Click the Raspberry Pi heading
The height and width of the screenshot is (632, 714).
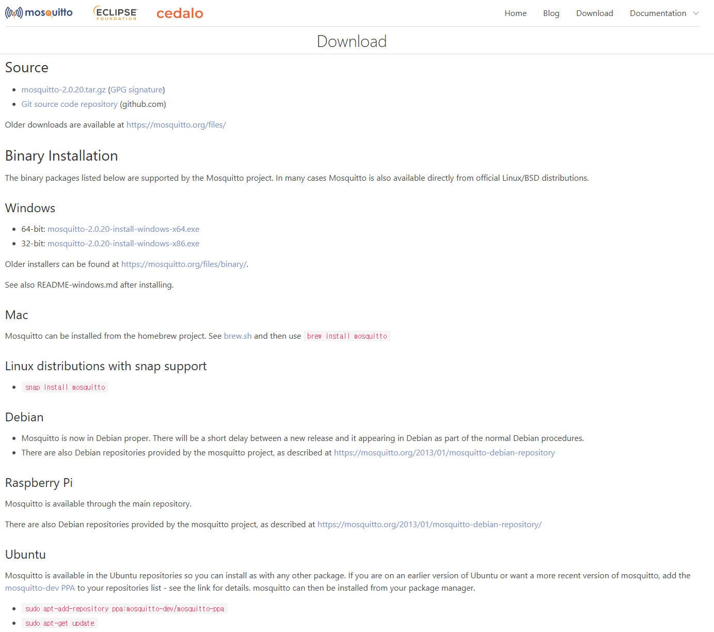pyautogui.click(x=39, y=483)
